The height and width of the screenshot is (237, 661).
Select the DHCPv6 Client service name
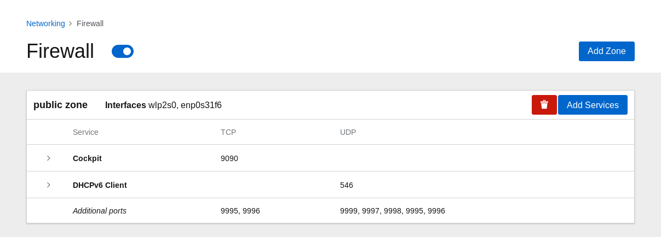click(100, 185)
